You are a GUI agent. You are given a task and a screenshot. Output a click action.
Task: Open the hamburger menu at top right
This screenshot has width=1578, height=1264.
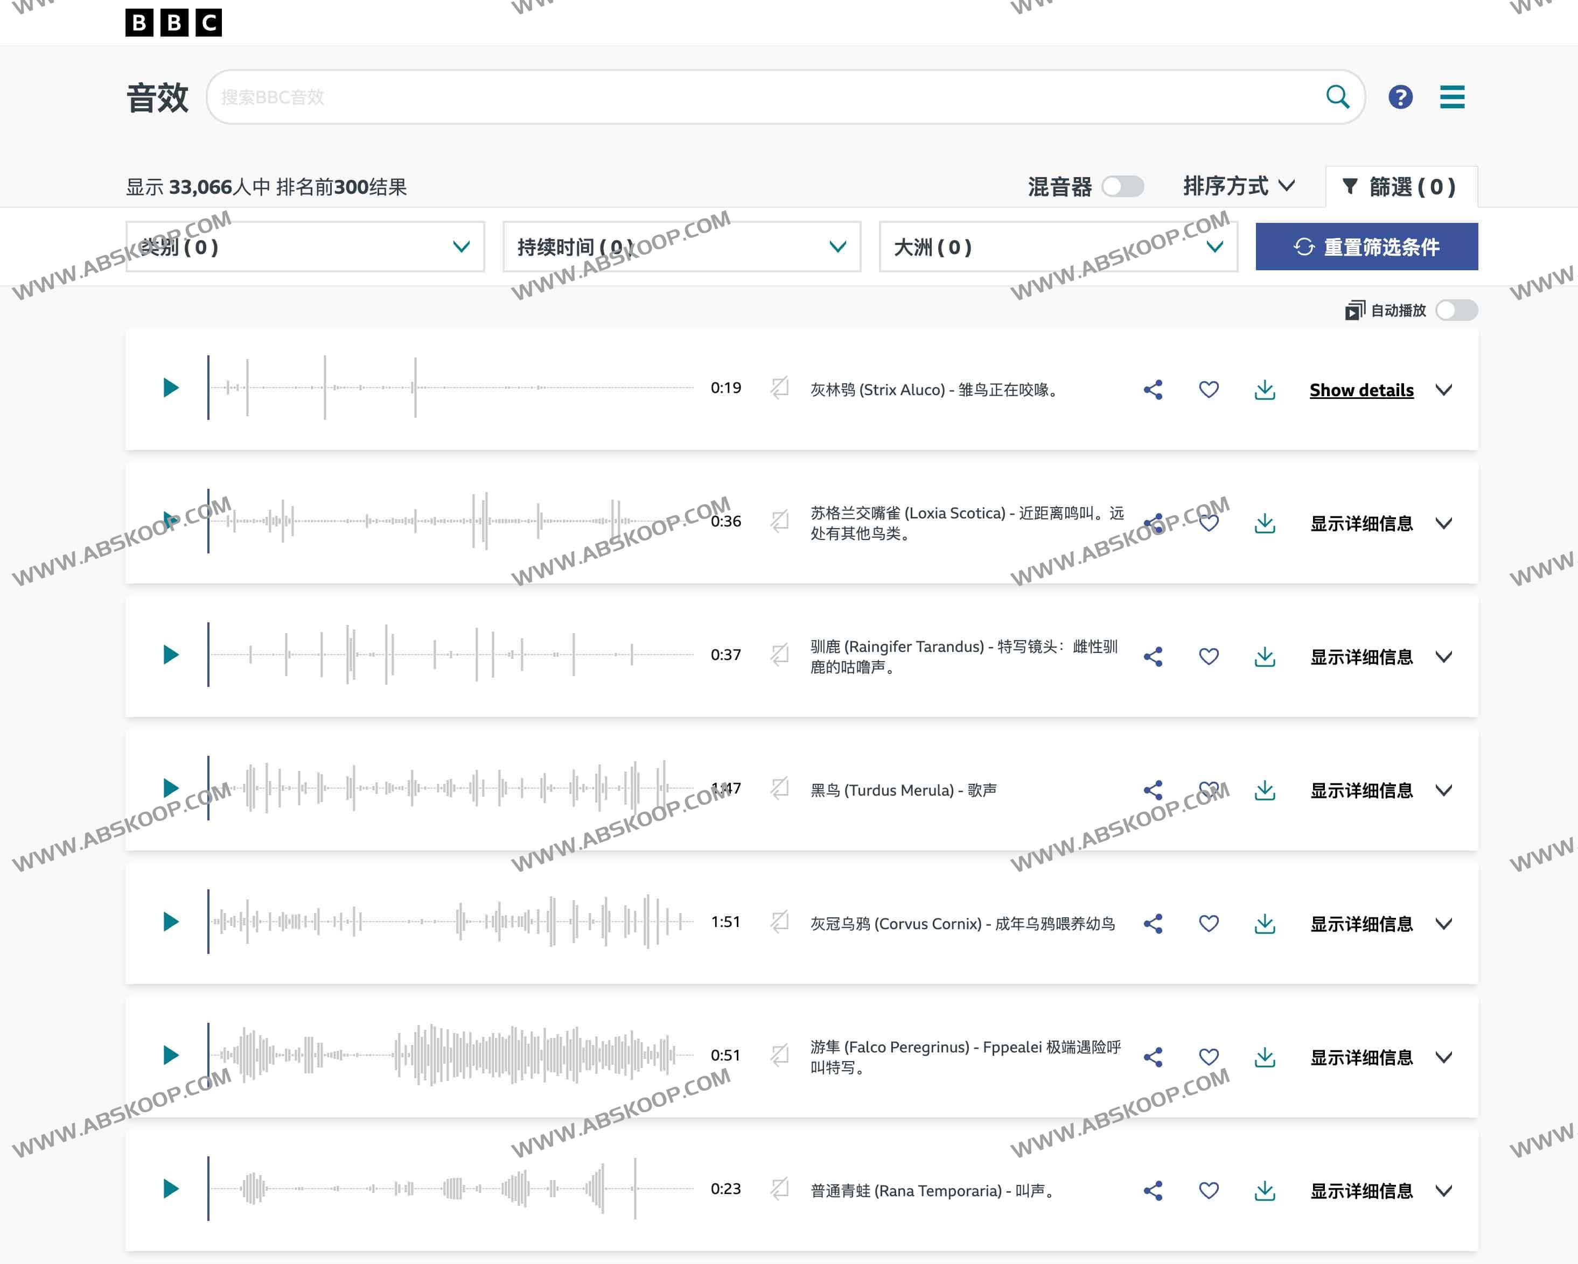(x=1452, y=97)
